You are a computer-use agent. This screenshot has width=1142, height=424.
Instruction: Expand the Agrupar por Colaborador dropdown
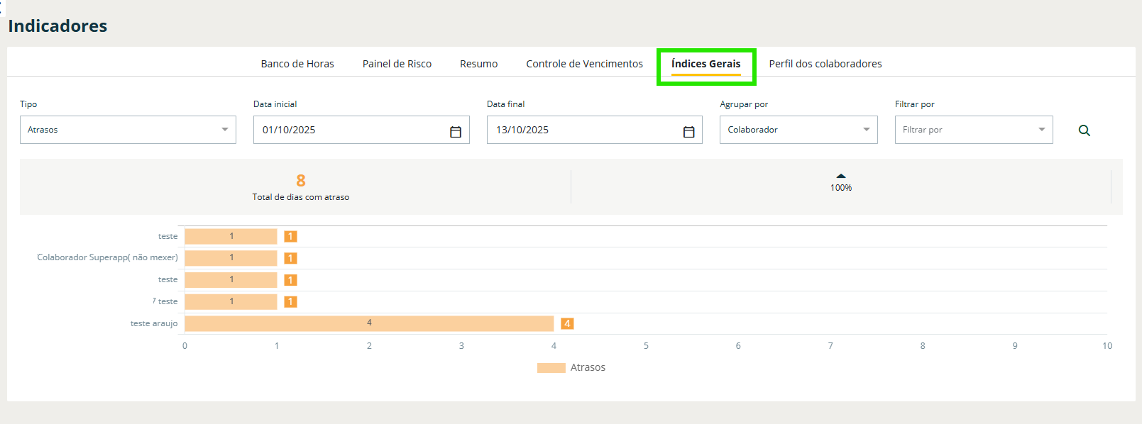pos(798,130)
